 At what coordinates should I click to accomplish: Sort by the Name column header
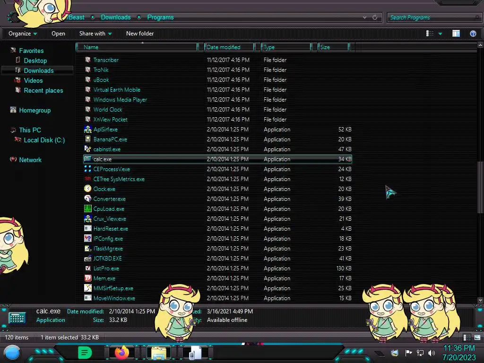[x=137, y=47]
